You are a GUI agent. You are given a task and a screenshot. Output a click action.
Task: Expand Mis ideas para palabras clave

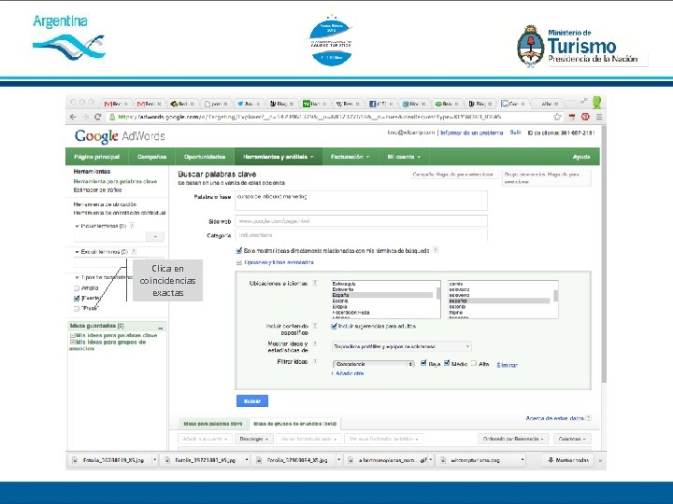tap(73, 336)
